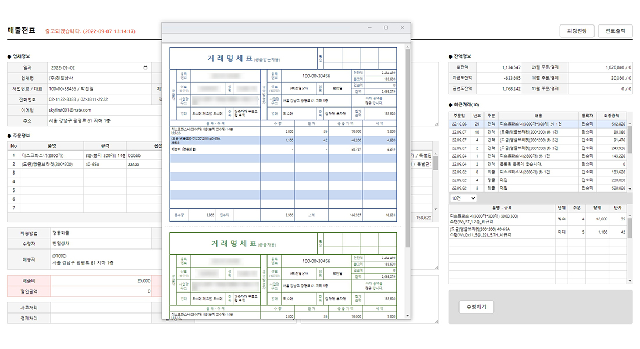Screen dimensions: 640x349
Task: Select the 22.10.06 recent transaction of 512,820
Action: click(538, 124)
